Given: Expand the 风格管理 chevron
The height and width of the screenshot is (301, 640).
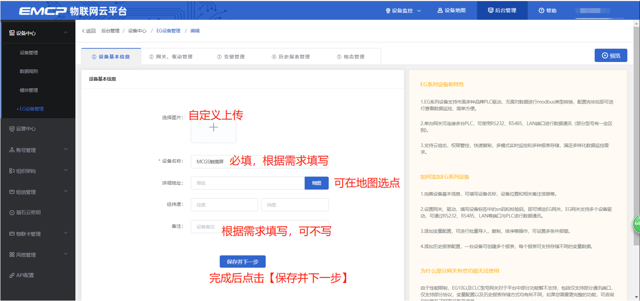Looking at the screenshot, I should click(66, 254).
